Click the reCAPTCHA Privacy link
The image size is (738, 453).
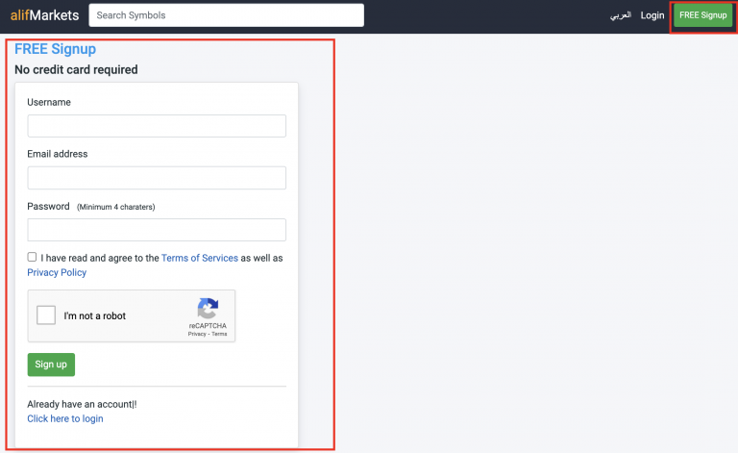196,334
